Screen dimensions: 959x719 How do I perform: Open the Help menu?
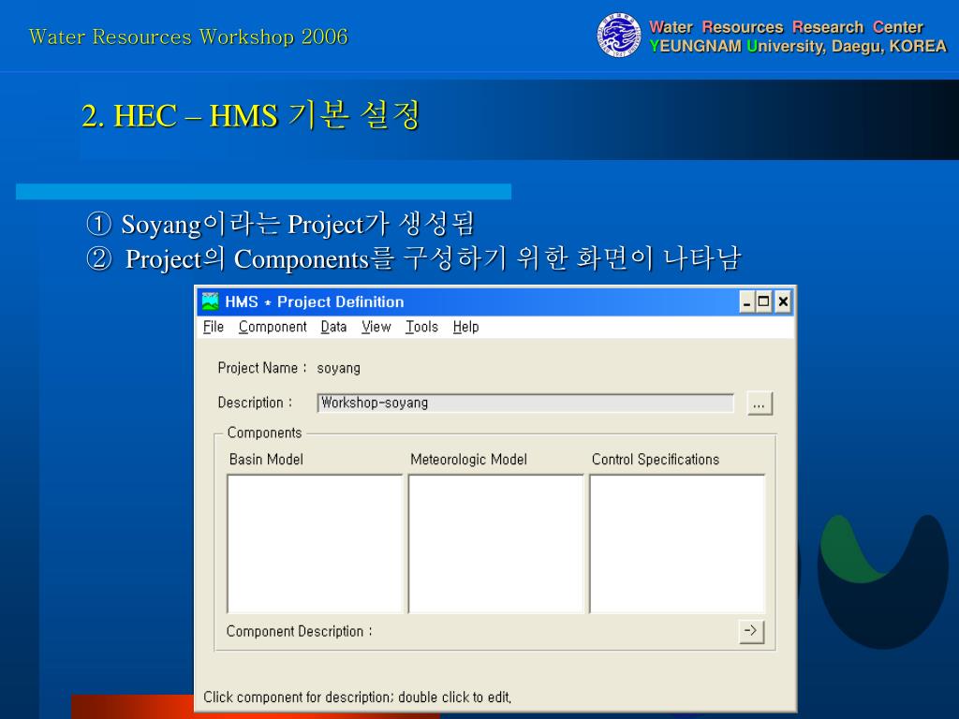[x=466, y=327]
